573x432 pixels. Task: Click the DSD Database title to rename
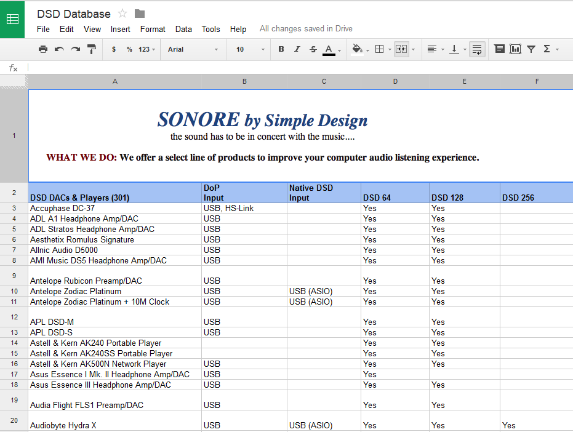tap(74, 14)
